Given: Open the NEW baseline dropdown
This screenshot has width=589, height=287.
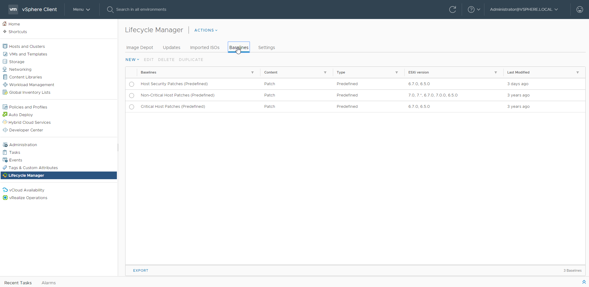Looking at the screenshot, I should pyautogui.click(x=132, y=60).
